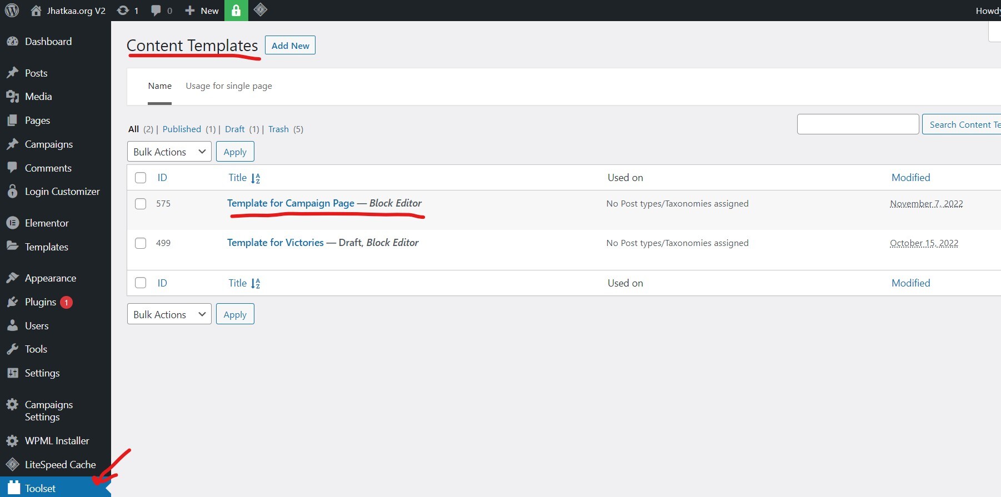Click the November 7, 2022 modified date
This screenshot has height=497, width=1001.
pyautogui.click(x=927, y=204)
